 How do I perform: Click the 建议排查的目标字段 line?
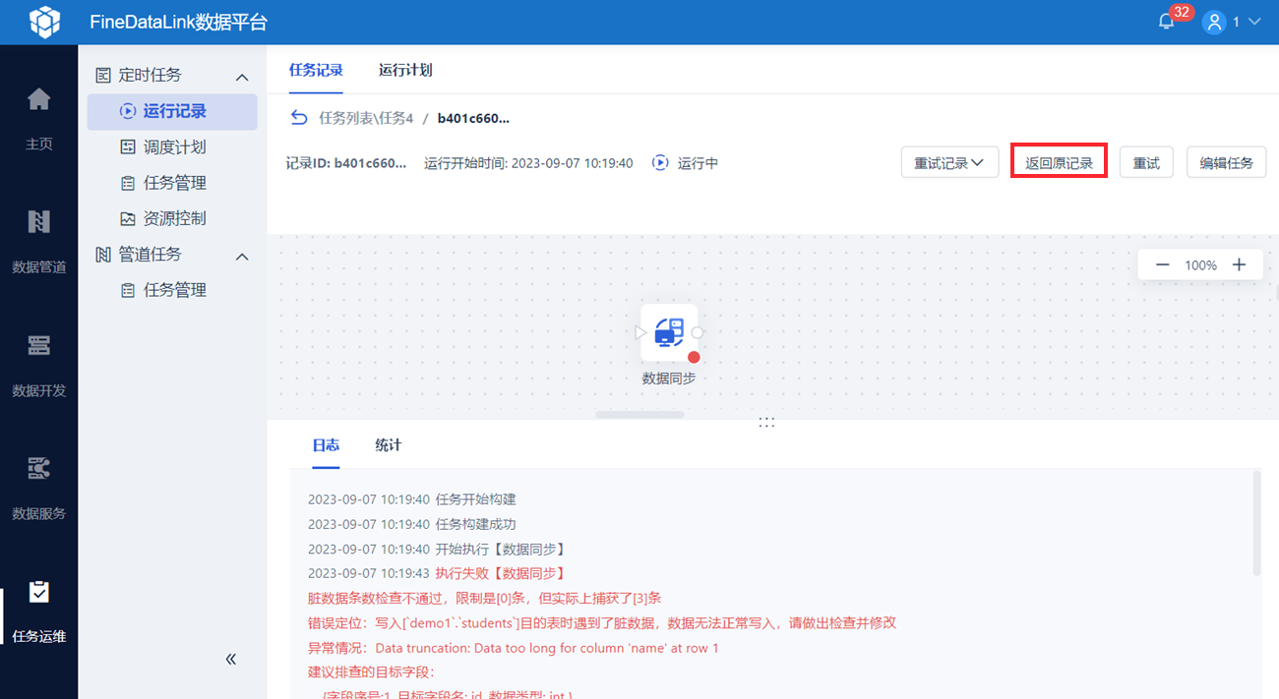point(370,672)
